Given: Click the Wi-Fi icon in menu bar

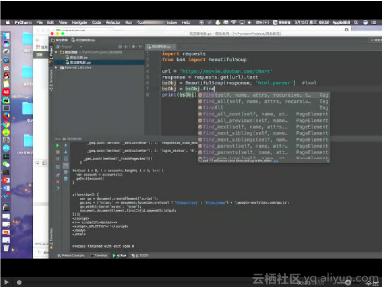Looking at the screenshot, I should [x=235, y=22].
